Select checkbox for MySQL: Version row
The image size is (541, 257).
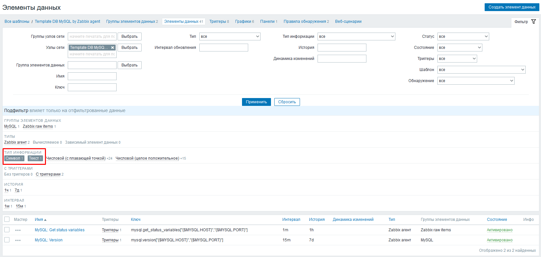(x=7, y=240)
